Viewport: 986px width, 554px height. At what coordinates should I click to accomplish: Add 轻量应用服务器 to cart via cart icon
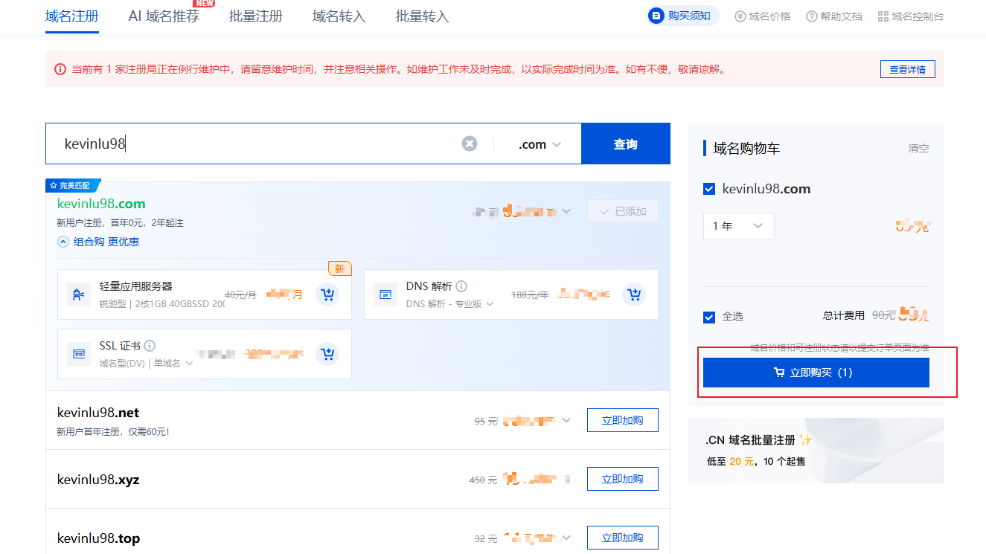coord(327,294)
